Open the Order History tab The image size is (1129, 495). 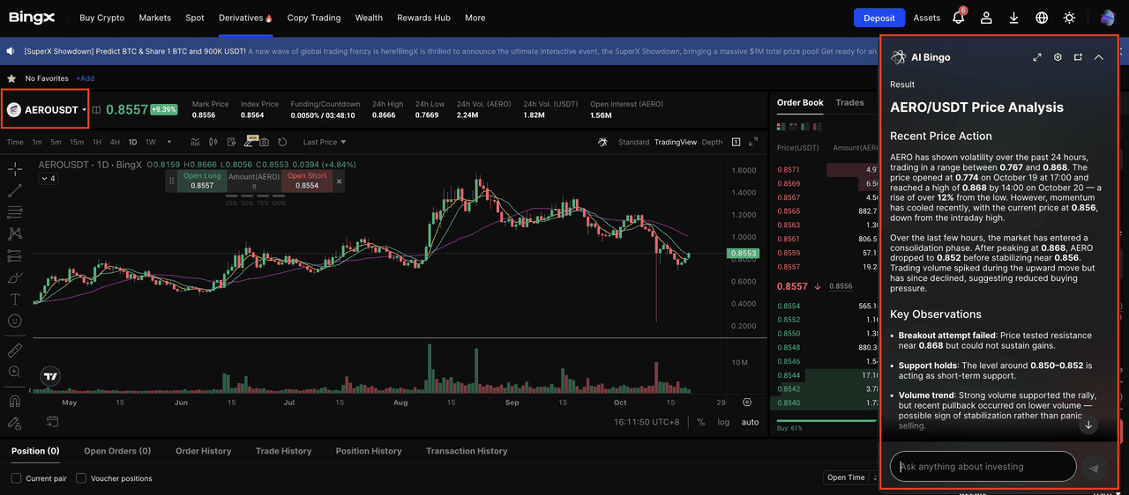tap(203, 451)
